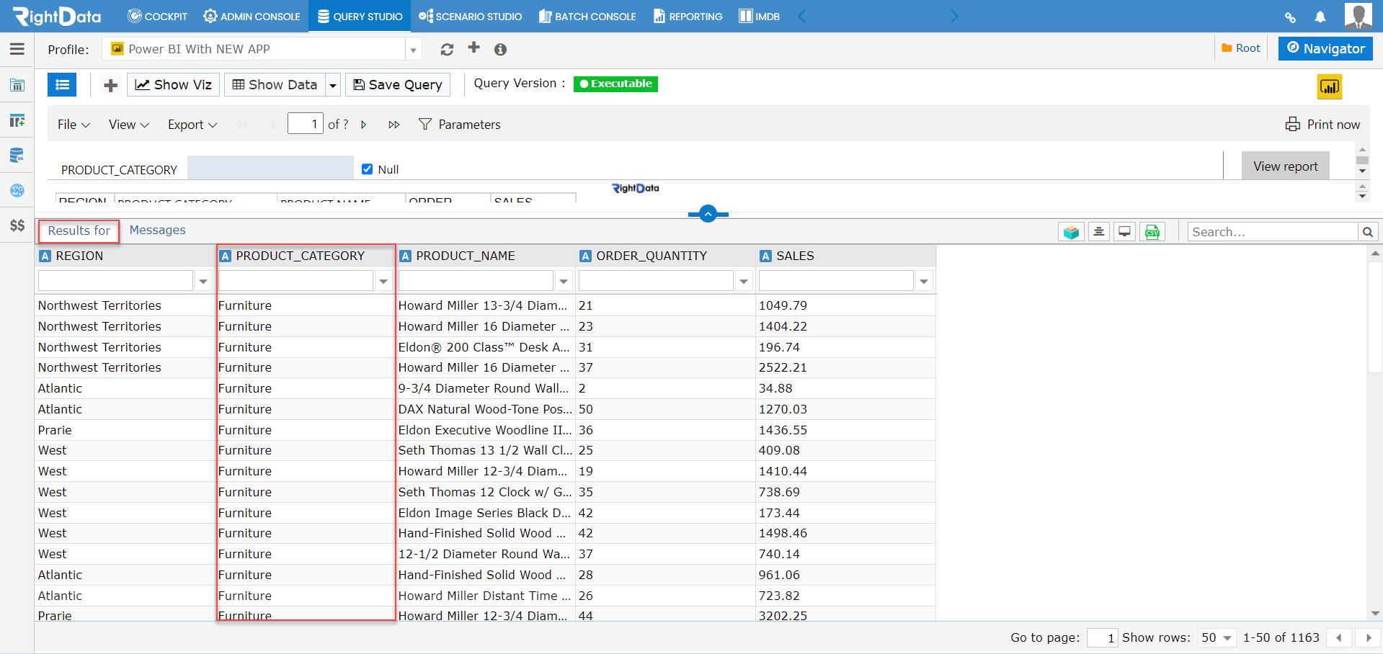This screenshot has height=654, width=1383.
Task: Click the Save Query button
Action: point(397,84)
